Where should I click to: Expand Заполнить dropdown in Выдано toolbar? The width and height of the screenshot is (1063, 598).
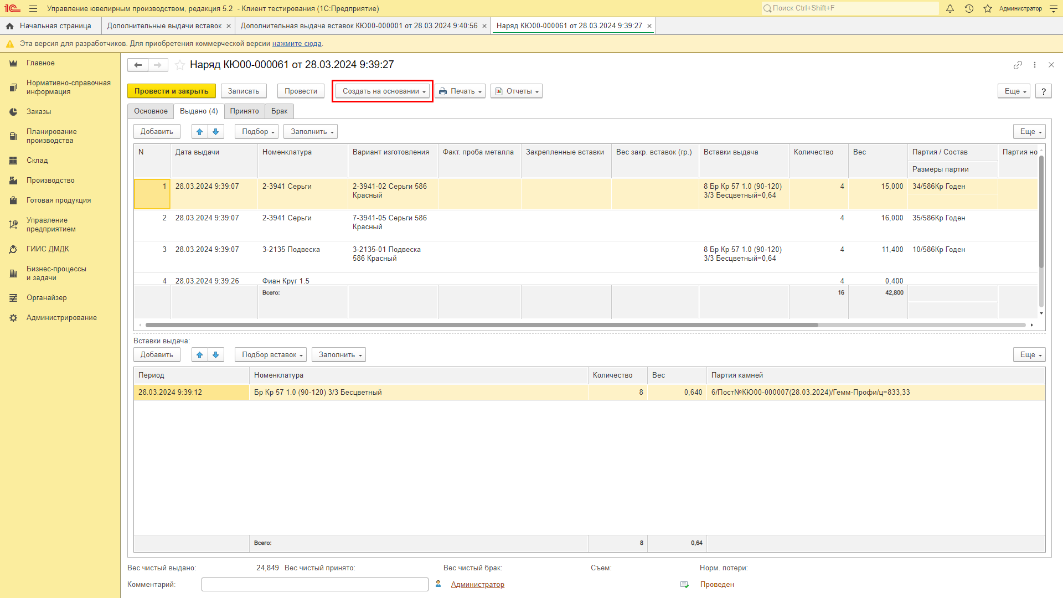311,131
